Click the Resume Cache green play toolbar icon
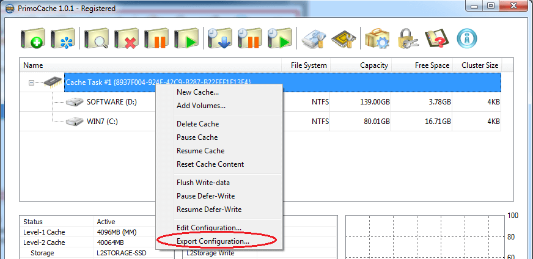 tap(186, 38)
